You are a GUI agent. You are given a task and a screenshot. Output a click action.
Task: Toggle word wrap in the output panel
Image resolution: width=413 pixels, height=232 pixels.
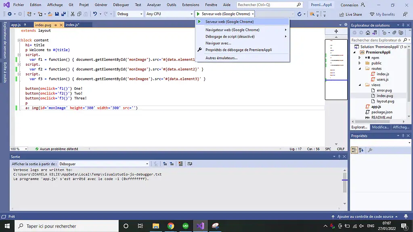click(x=189, y=164)
